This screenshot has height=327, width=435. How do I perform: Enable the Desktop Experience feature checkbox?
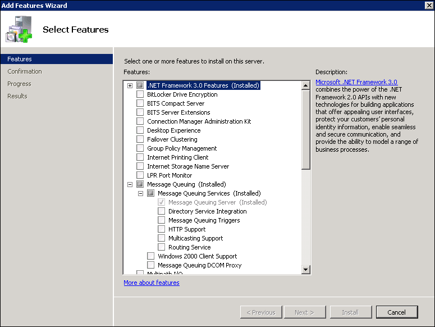coord(140,130)
